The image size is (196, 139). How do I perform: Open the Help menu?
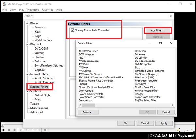[x=59, y=10]
